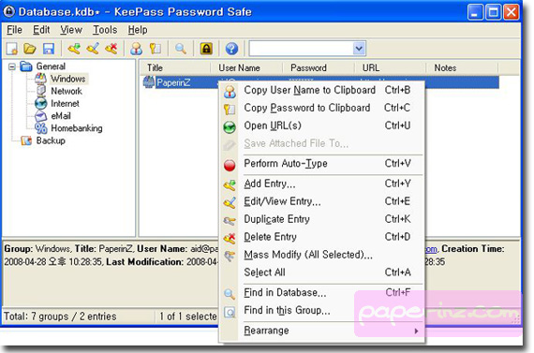Sort by the Title column header
This screenshot has height=353, width=534.
[x=175, y=68]
